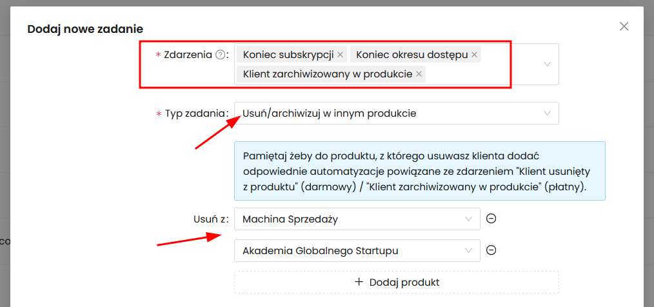Remove Akademia Globalnego Startupu with minus icon
The image size is (654, 307).
point(491,250)
